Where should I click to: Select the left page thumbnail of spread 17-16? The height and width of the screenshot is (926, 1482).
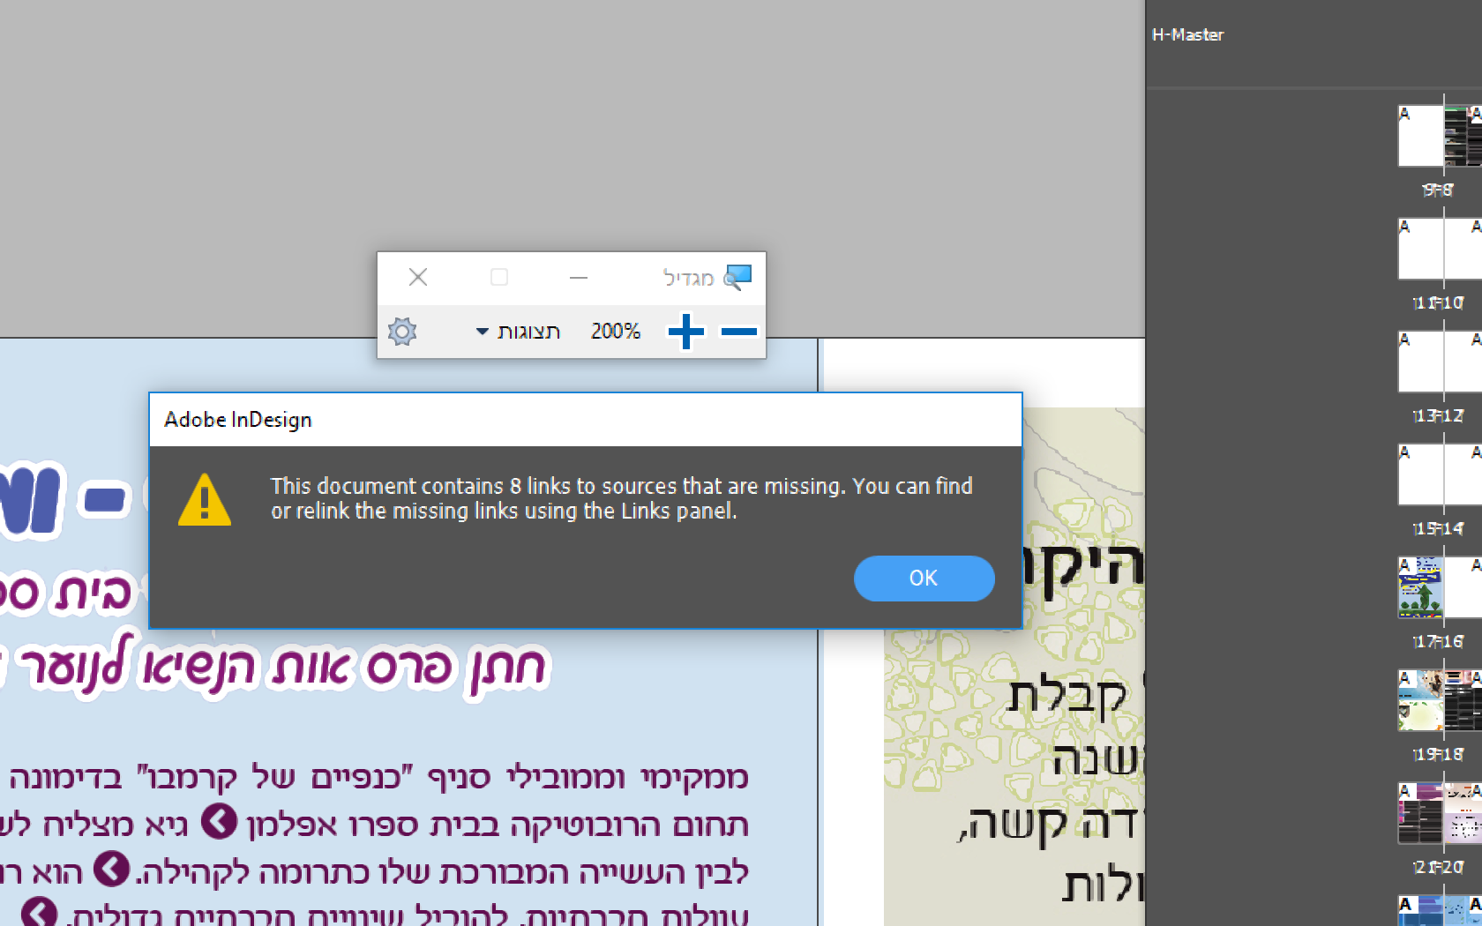coord(1420,587)
